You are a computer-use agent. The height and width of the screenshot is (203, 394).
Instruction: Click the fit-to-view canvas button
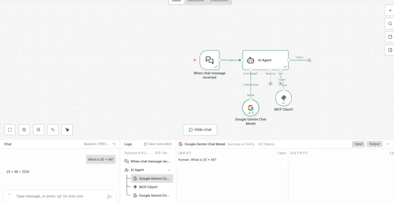[x=10, y=130]
